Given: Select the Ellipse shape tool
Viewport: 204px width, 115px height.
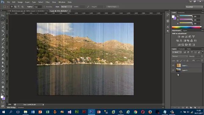Looking at the screenshot, I should pos(3,83).
